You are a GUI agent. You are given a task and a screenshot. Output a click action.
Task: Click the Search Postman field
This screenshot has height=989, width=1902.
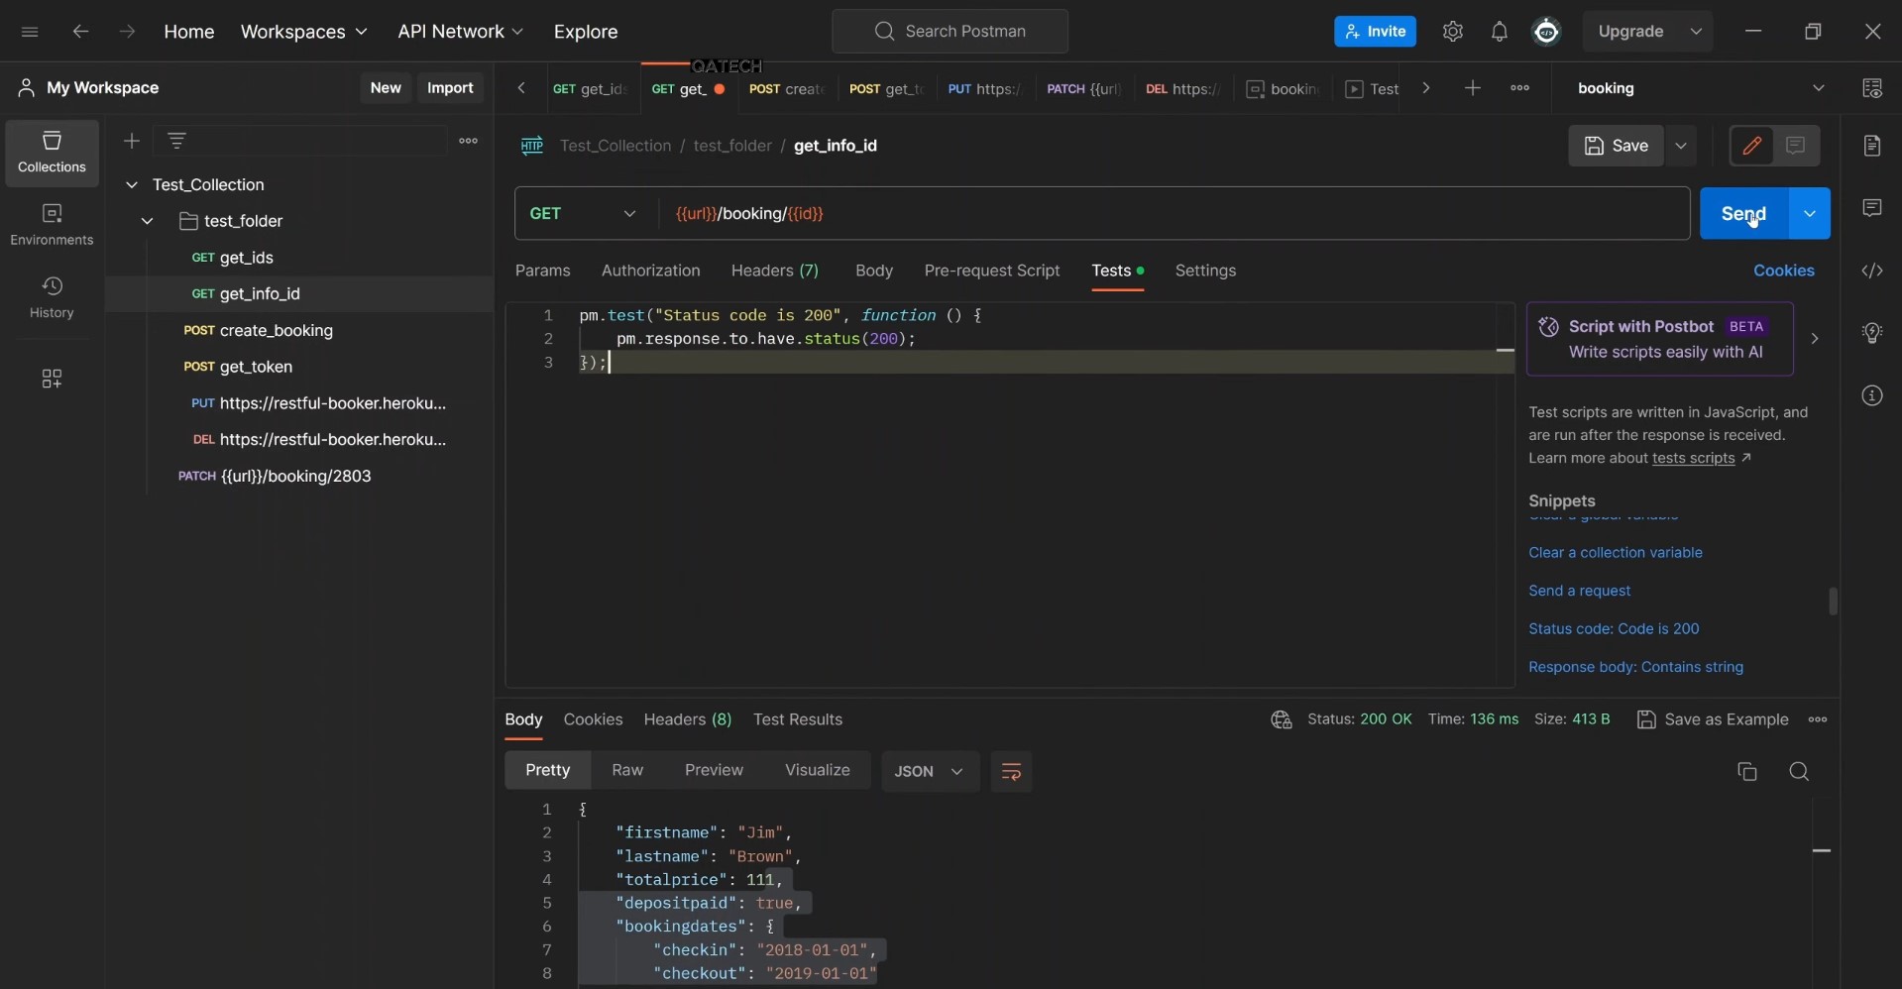pyautogui.click(x=950, y=32)
